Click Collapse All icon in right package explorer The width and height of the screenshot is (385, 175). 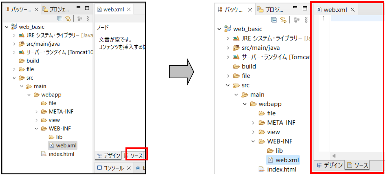tap(274, 20)
